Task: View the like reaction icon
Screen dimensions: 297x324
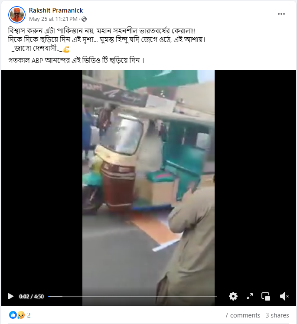Action: [13, 315]
